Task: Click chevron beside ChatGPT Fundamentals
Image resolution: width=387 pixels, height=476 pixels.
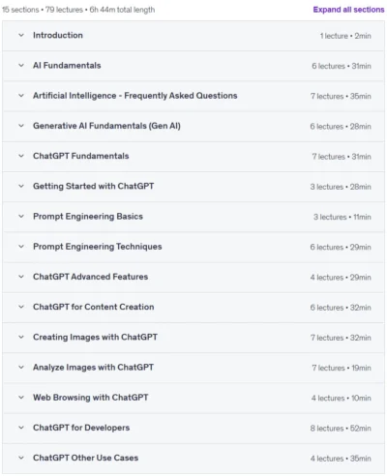Action: [21, 156]
